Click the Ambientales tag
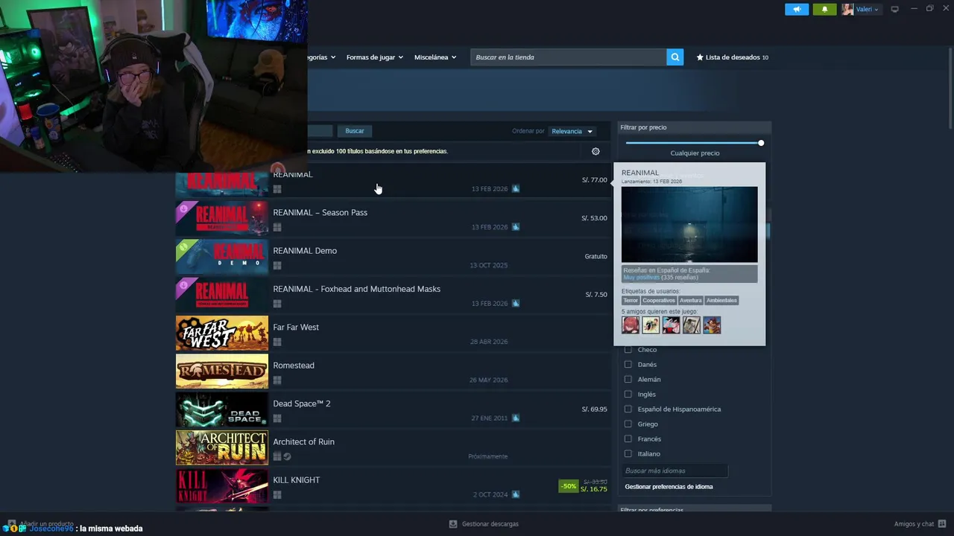954x536 pixels. point(721,300)
